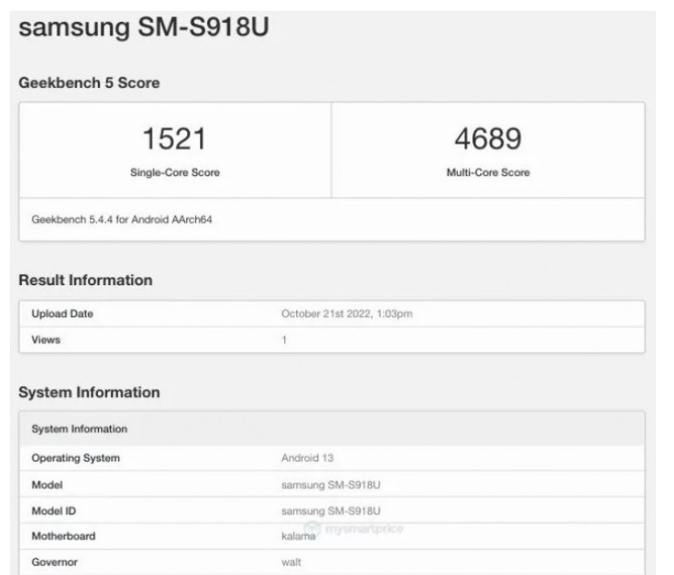
Task: Select the 4689 multi-core score value
Action: [489, 139]
